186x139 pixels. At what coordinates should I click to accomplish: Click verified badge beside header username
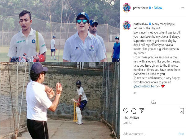click(150, 8)
